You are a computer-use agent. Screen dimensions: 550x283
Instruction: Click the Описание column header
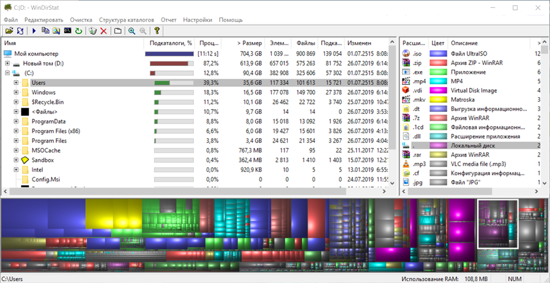[464, 43]
